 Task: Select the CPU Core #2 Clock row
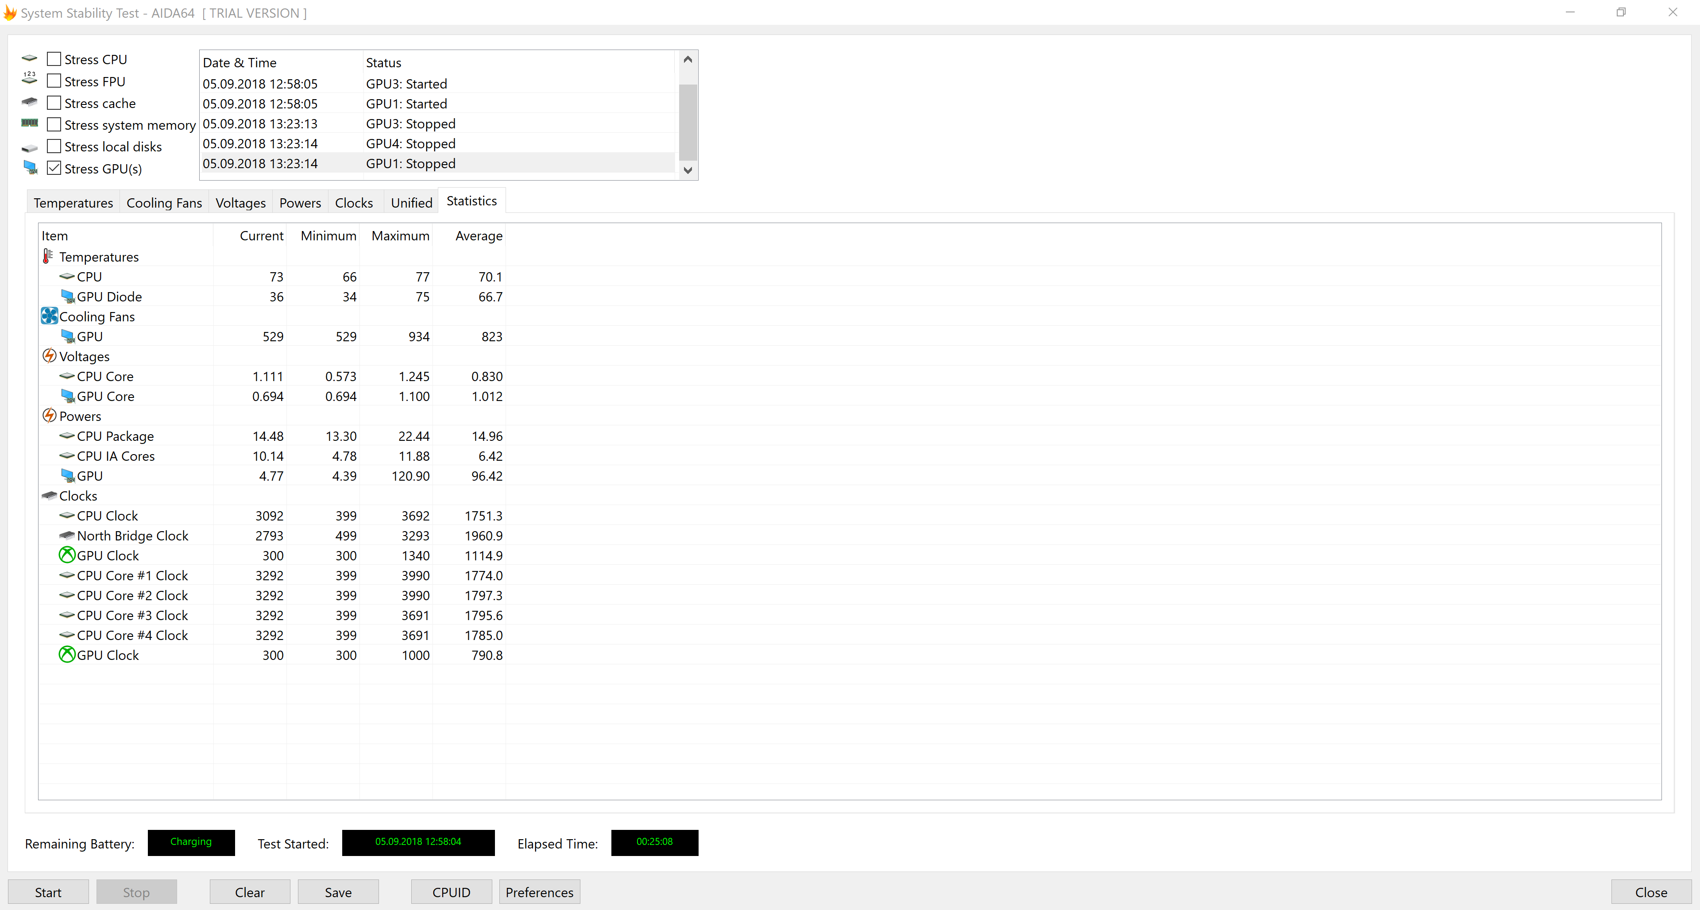coord(272,595)
